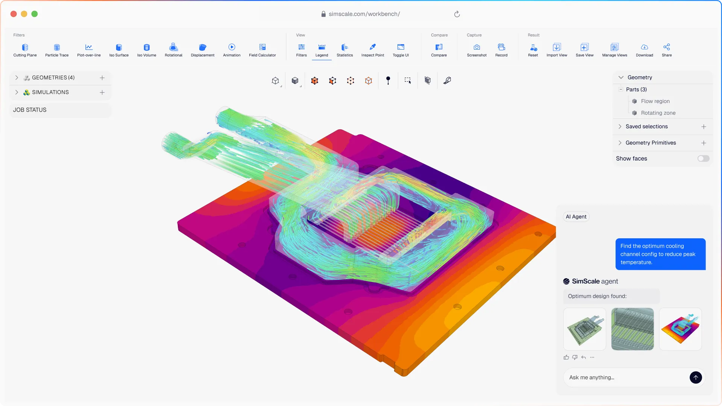Expand Saved selections
The image size is (722, 406).
click(x=620, y=127)
